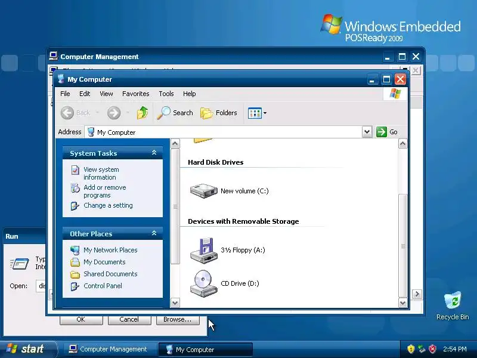Click the file list scroll down arrow

403,303
